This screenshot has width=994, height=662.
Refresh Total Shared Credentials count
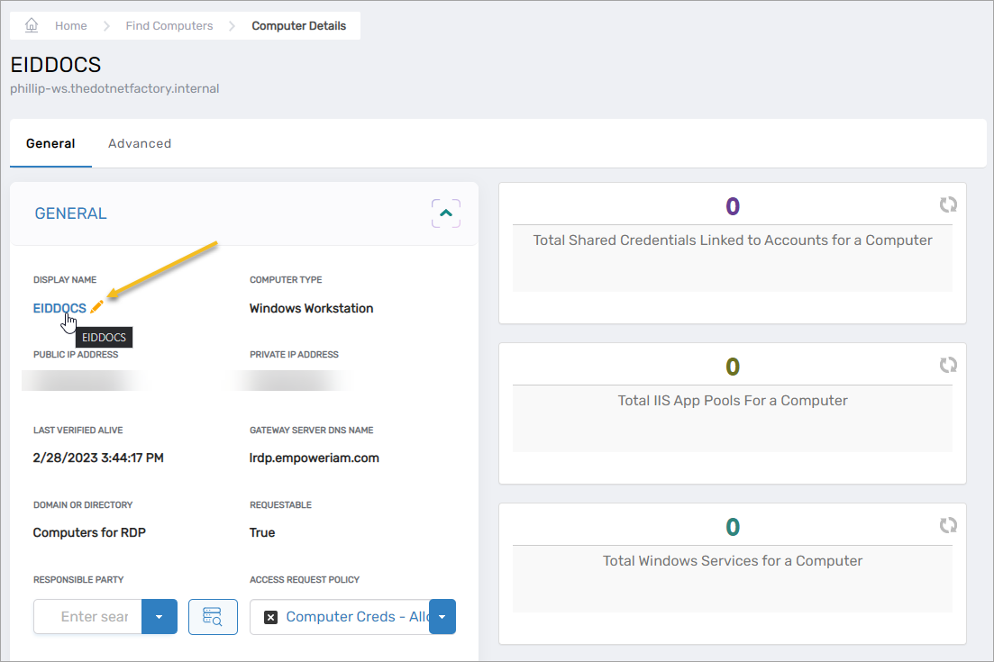(x=947, y=205)
